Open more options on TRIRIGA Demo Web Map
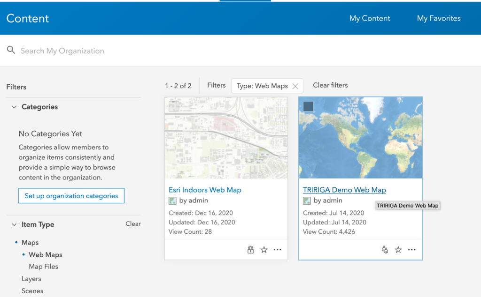The height and width of the screenshot is (297, 481). click(411, 250)
